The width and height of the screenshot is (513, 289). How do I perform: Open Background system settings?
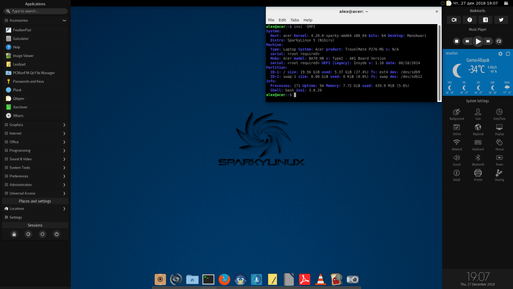pyautogui.click(x=456, y=114)
